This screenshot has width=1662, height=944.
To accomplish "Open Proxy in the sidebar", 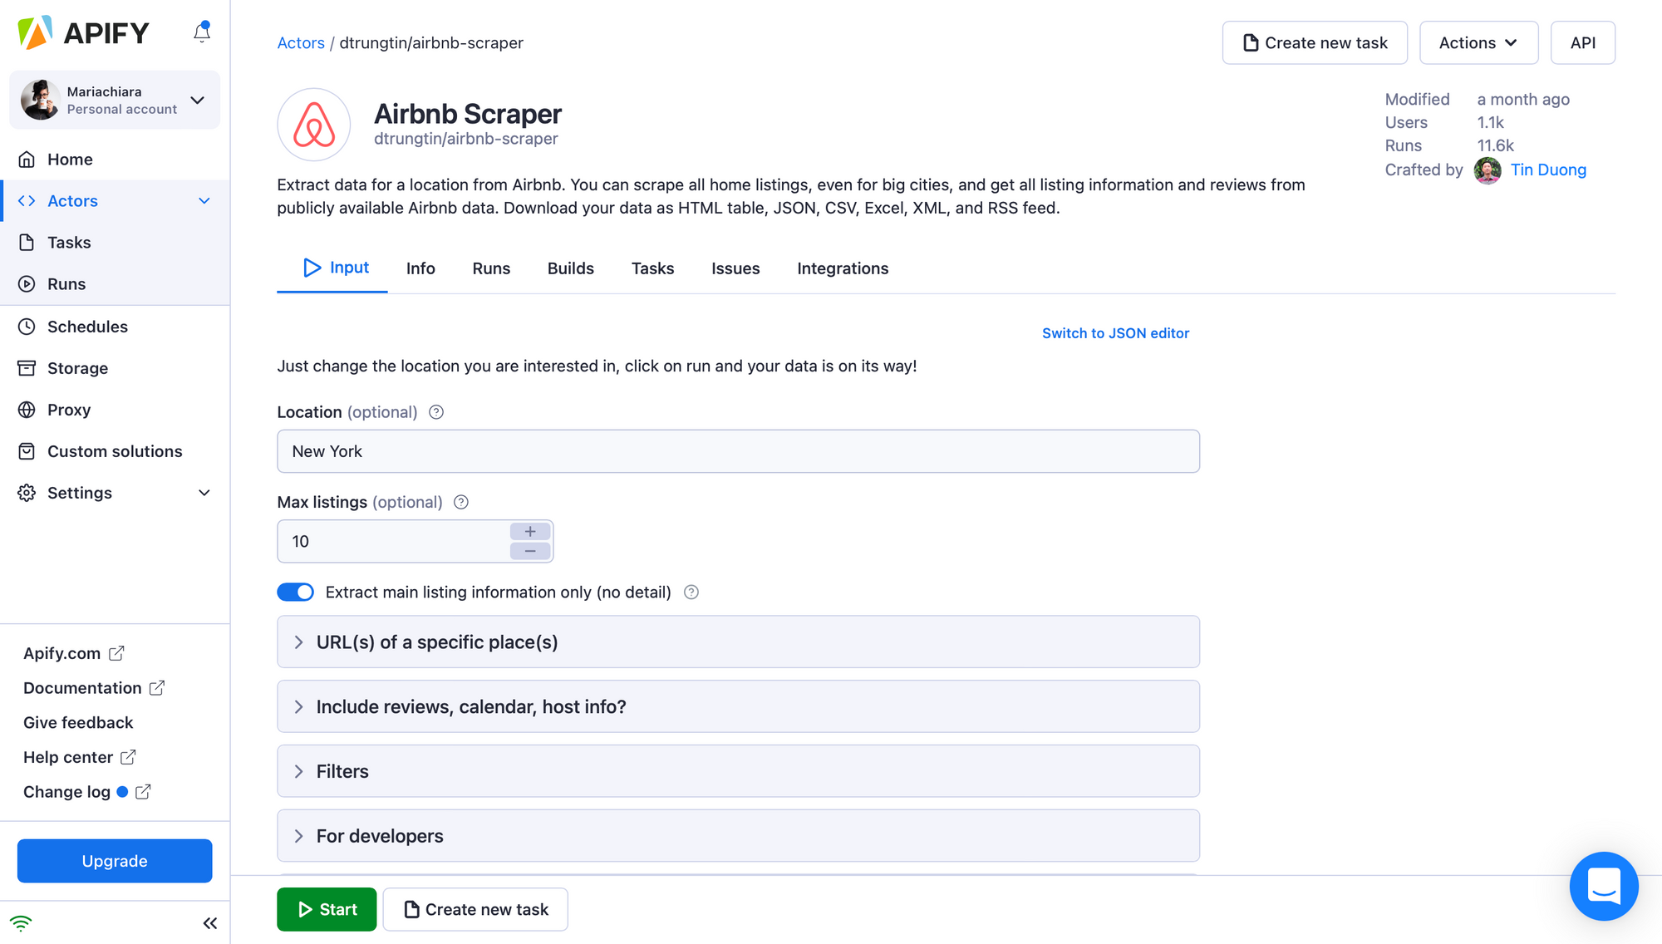I will point(115,409).
